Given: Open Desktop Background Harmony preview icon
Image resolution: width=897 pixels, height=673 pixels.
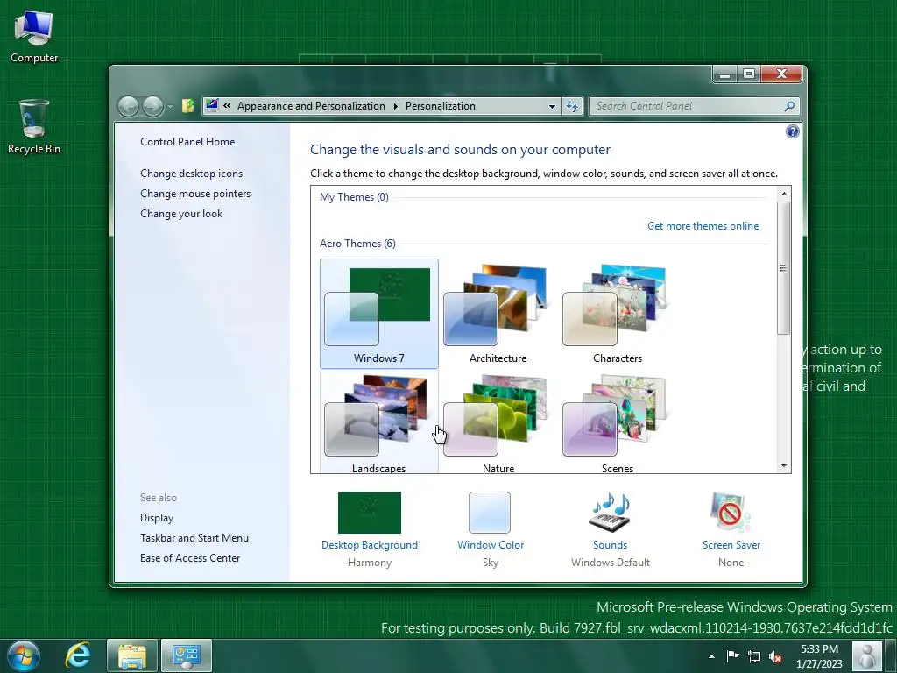Looking at the screenshot, I should (370, 512).
